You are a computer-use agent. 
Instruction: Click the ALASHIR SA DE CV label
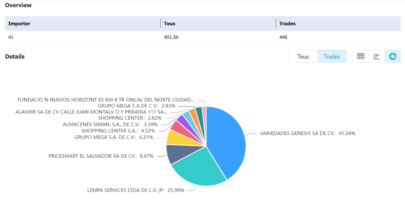coord(91,112)
